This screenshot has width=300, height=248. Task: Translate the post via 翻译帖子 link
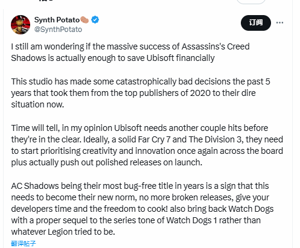(x=24, y=244)
